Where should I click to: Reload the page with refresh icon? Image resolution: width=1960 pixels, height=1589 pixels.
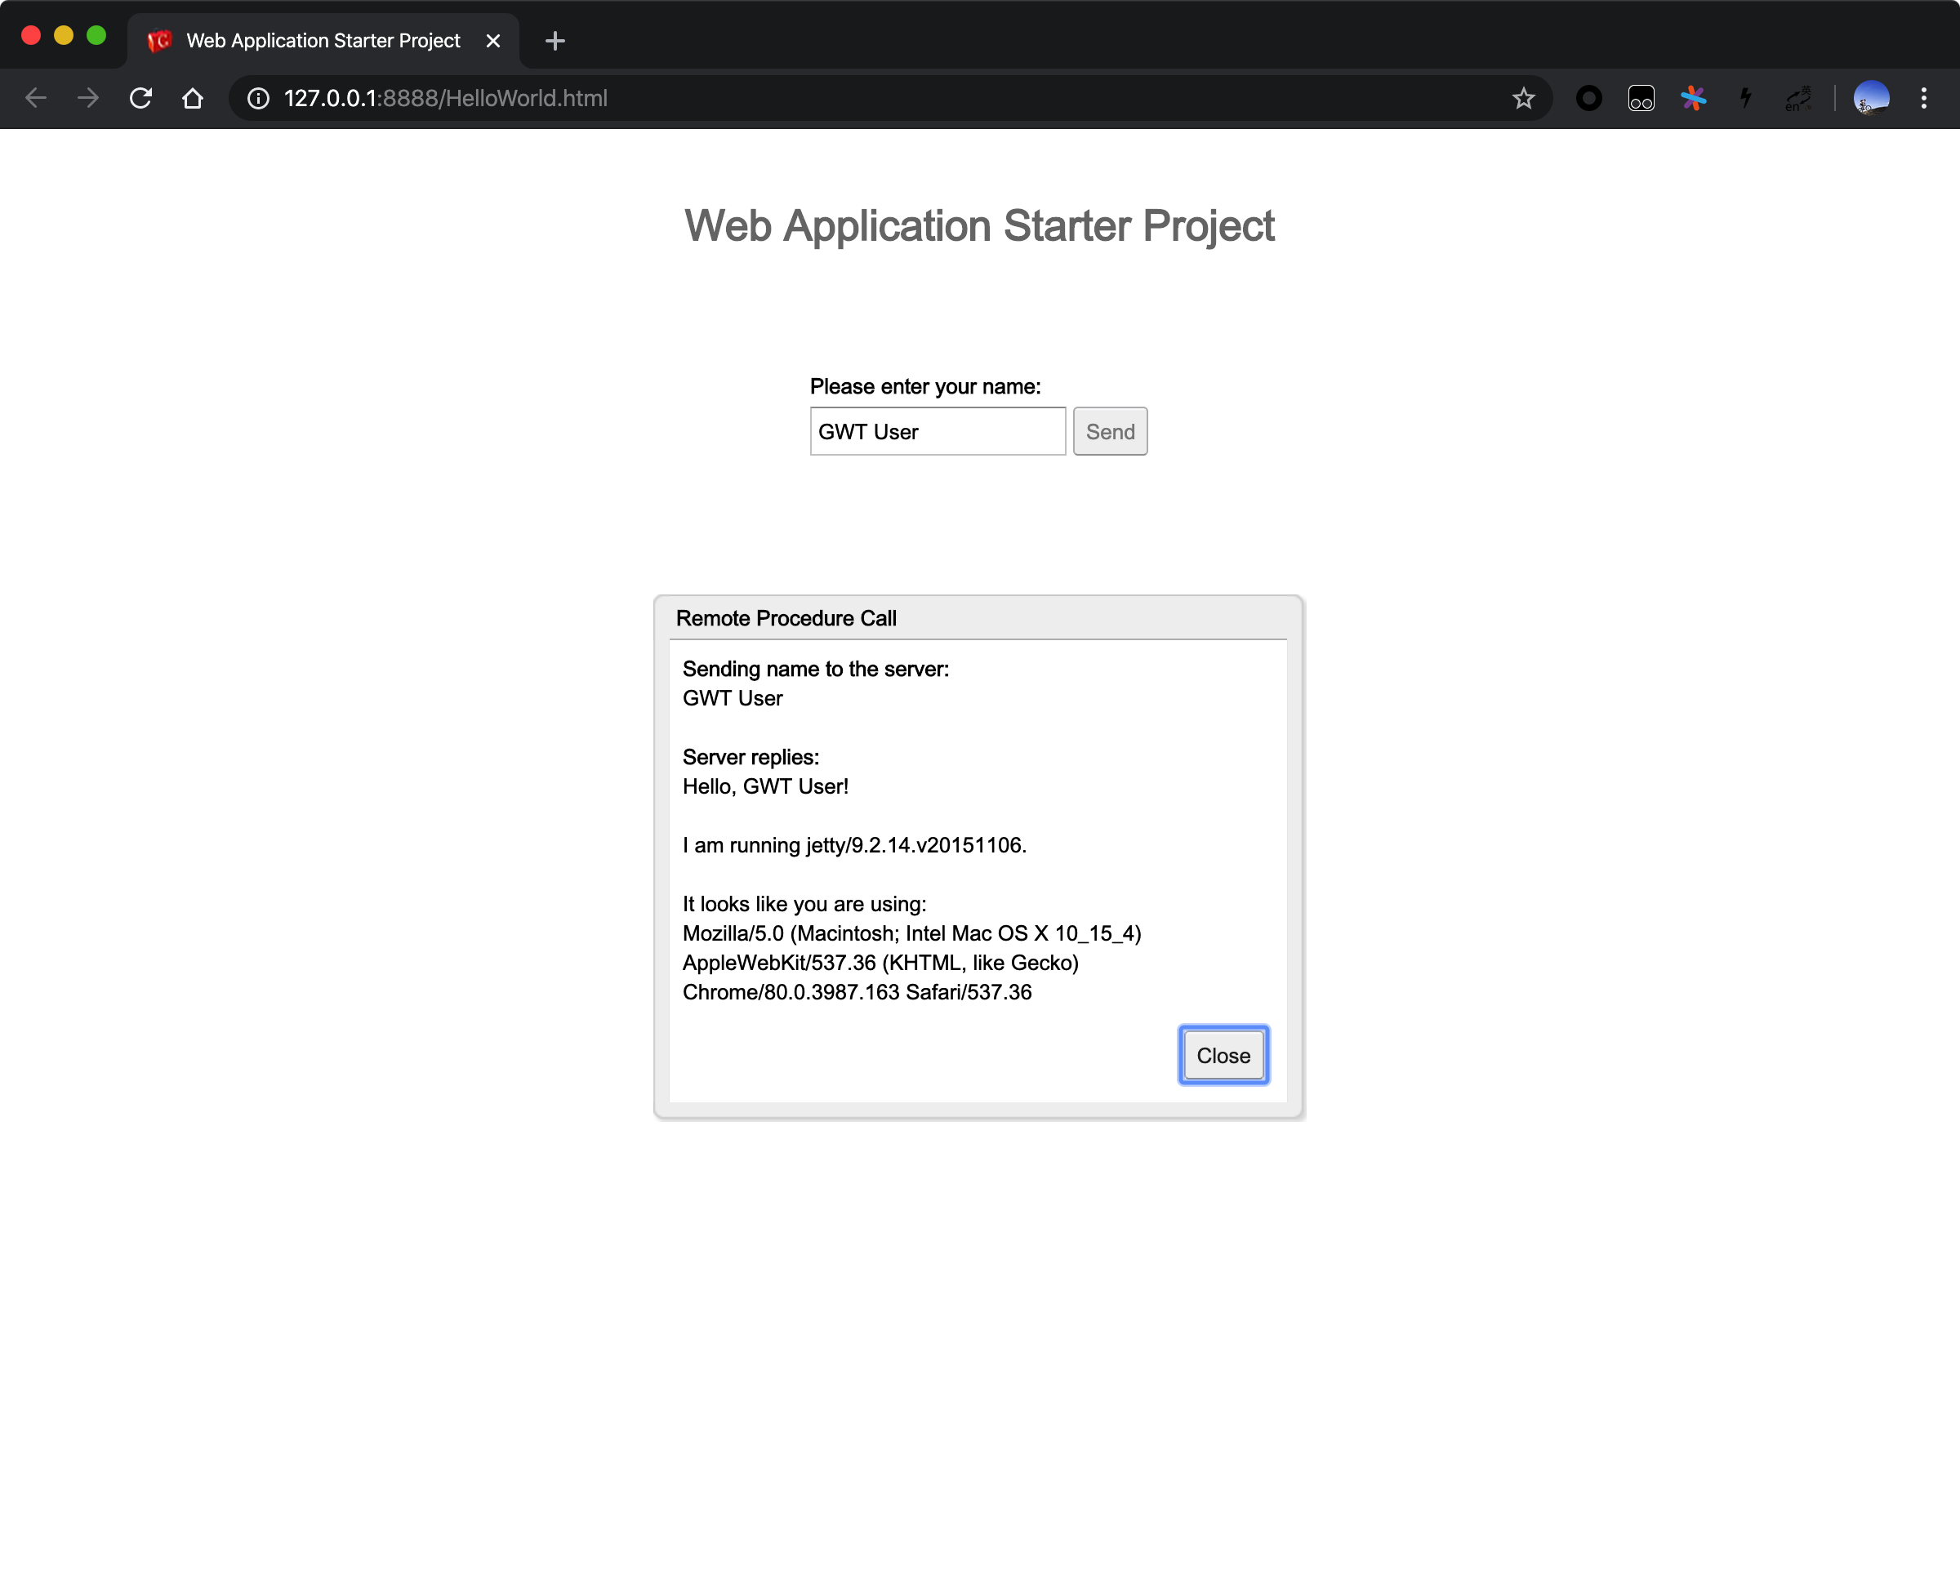click(140, 98)
